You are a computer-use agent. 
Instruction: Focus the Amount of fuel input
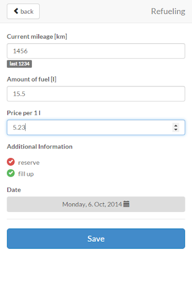(96, 94)
